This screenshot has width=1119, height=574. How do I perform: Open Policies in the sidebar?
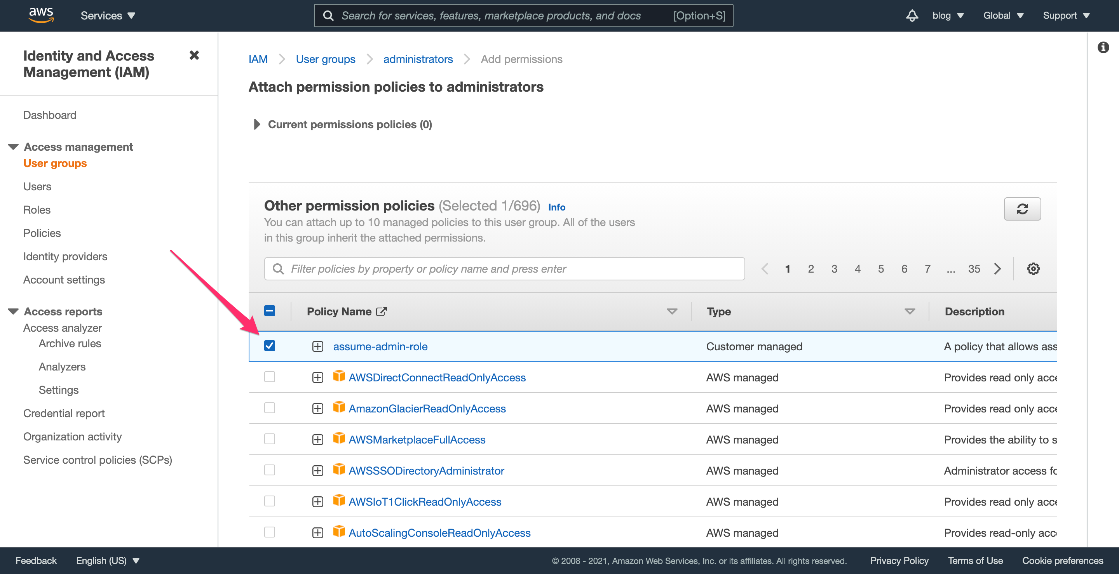[42, 233]
